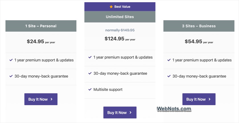Click checkmark beside Personal plan premium support
This screenshot has height=123, width=239.
point(11,60)
